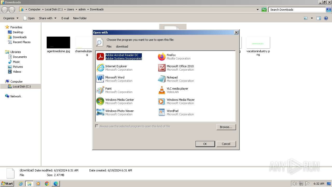Select Desktop in Favorites
Viewport: 332px width, 187px height.
[x=18, y=32]
